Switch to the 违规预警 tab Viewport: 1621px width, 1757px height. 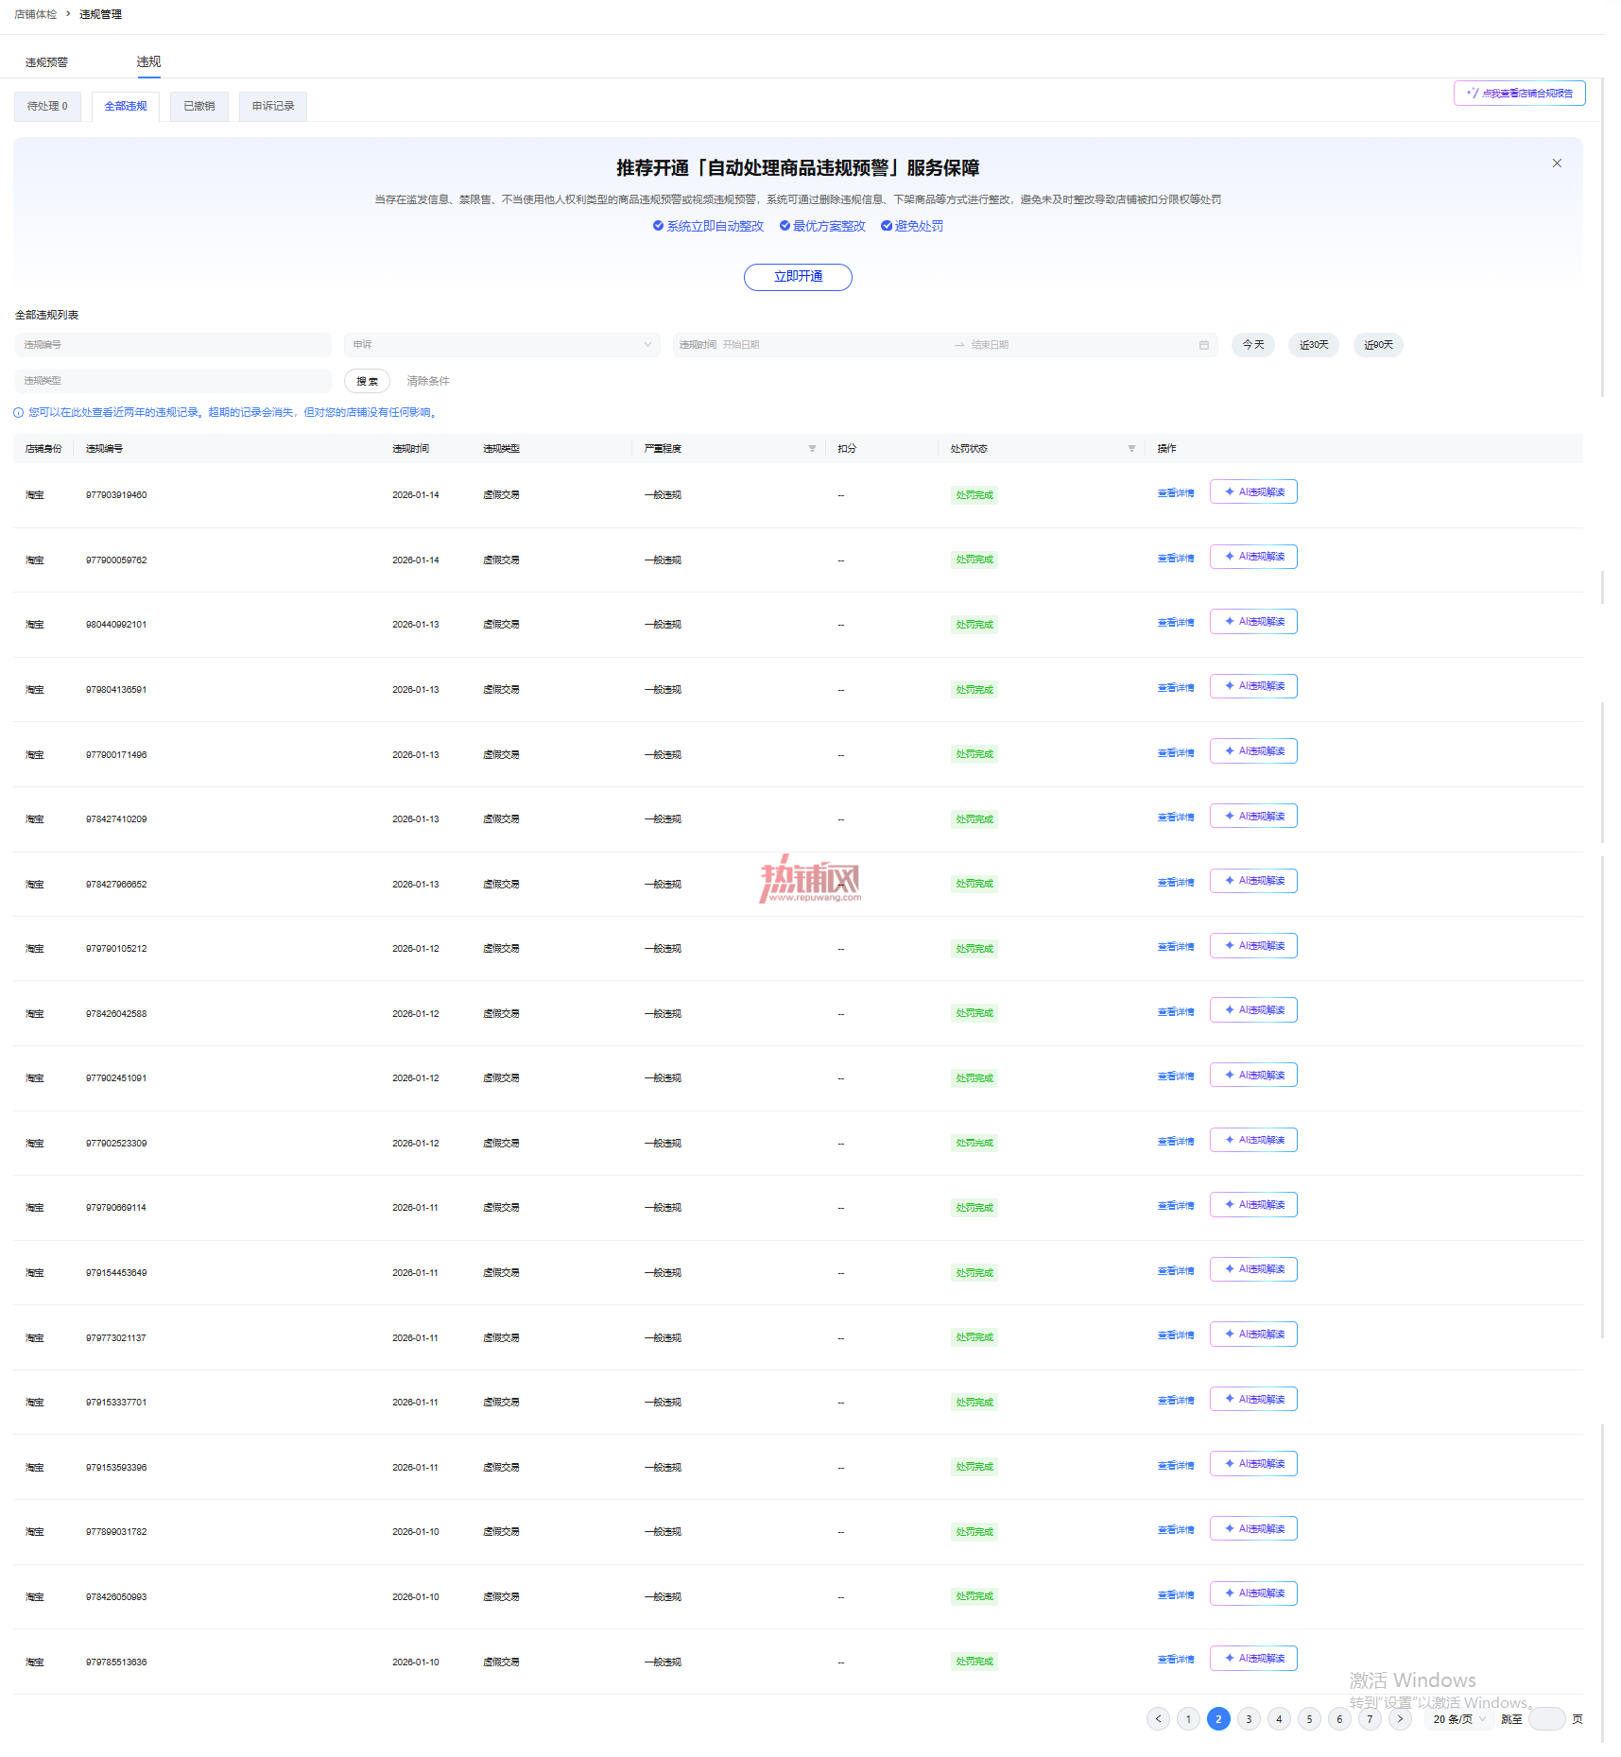[x=46, y=62]
